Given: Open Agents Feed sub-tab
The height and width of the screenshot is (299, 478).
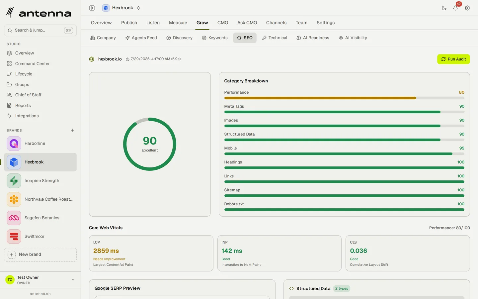Looking at the screenshot, I should point(141,38).
